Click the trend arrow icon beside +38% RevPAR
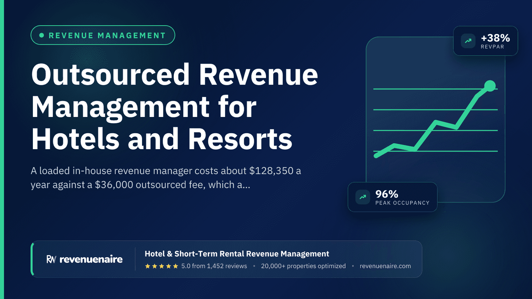 tap(468, 41)
